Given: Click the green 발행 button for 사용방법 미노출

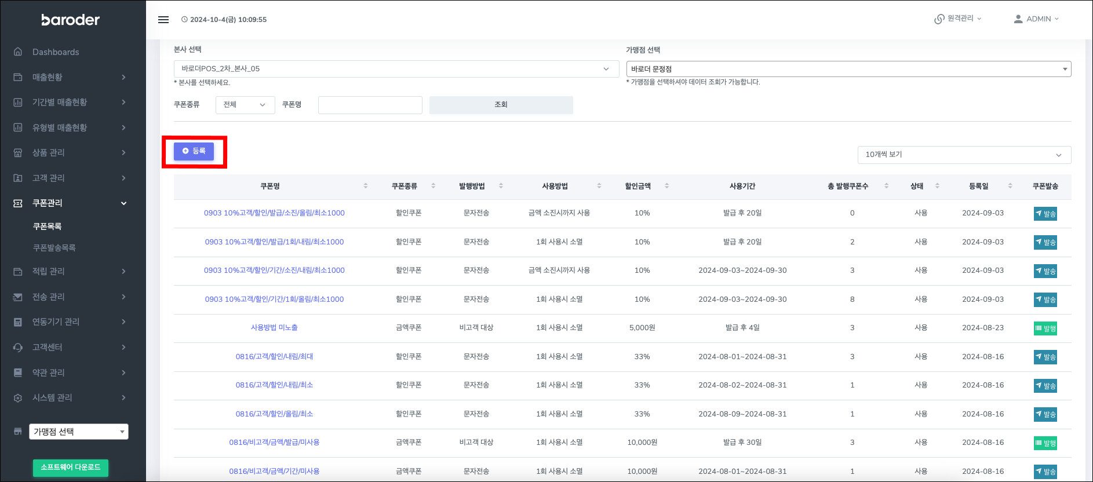Looking at the screenshot, I should click(1045, 328).
